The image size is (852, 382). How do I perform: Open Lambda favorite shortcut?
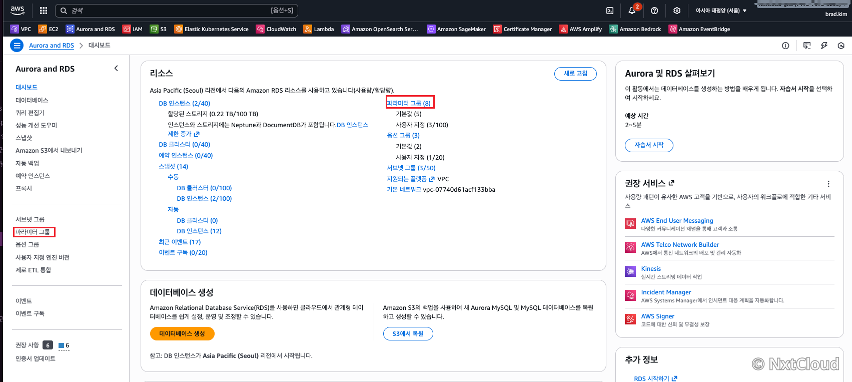click(x=319, y=29)
